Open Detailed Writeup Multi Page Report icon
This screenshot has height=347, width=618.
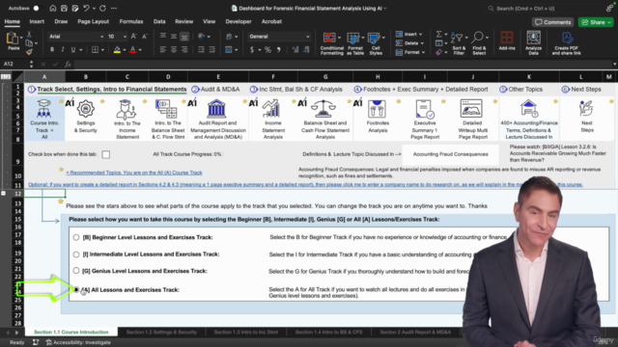point(471,109)
